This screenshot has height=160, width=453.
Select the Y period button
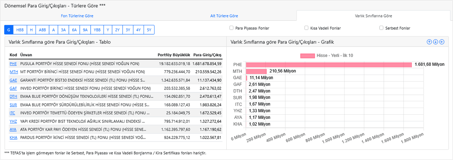click(x=108, y=30)
